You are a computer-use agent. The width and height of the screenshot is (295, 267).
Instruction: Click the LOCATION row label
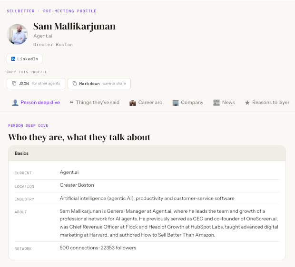pyautogui.click(x=24, y=186)
